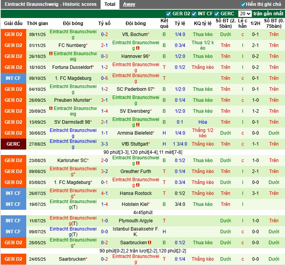Open the 20 recent matches dropdown

[245, 14]
